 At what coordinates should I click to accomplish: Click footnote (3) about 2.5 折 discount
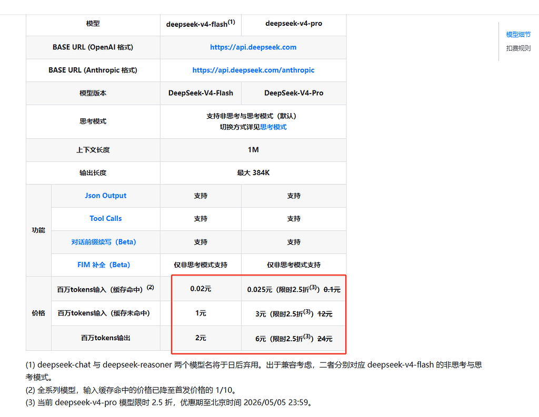pyautogui.click(x=170, y=403)
